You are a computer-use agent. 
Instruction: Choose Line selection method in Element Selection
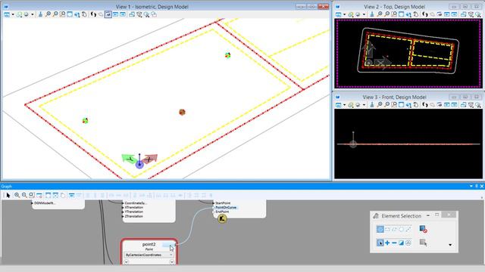click(408, 229)
